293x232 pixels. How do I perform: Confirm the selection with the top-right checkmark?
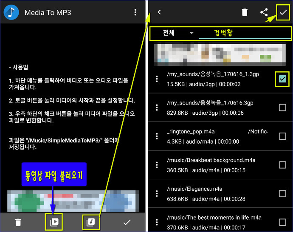click(x=283, y=12)
